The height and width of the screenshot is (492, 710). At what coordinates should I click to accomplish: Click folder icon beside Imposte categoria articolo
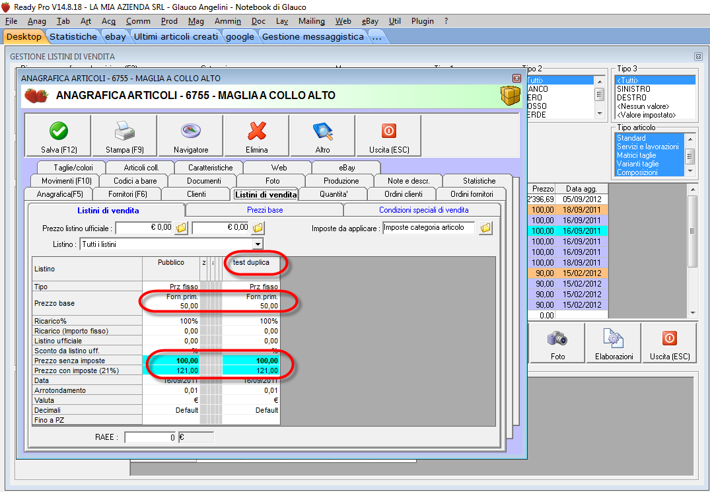tap(486, 228)
